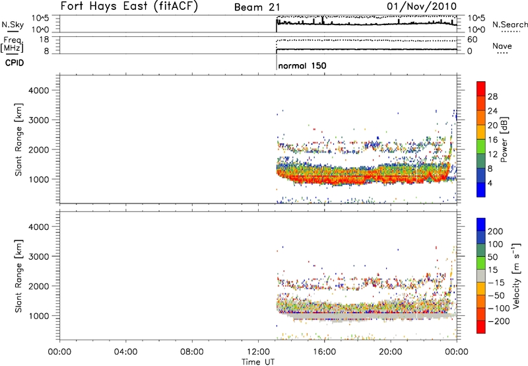Image resolution: width=528 pixels, height=366 pixels.
Task: Click the '60' Nave axis label
Action: point(473,40)
